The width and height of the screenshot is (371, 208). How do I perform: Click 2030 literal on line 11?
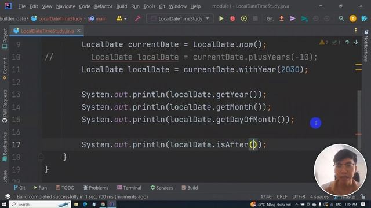290,69
